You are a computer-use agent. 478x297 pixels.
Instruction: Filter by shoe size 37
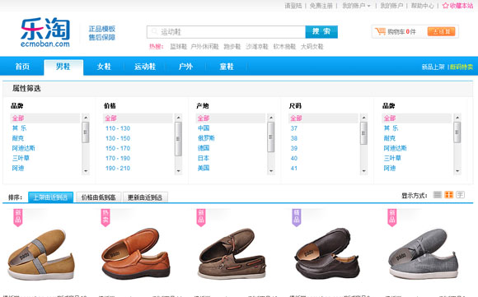click(294, 128)
